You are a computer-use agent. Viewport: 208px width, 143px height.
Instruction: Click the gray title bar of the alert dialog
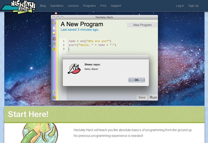click(106, 57)
